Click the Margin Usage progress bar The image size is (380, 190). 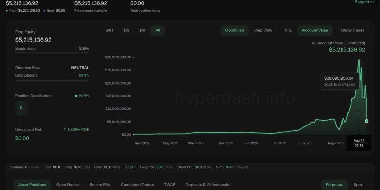[x=52, y=53]
